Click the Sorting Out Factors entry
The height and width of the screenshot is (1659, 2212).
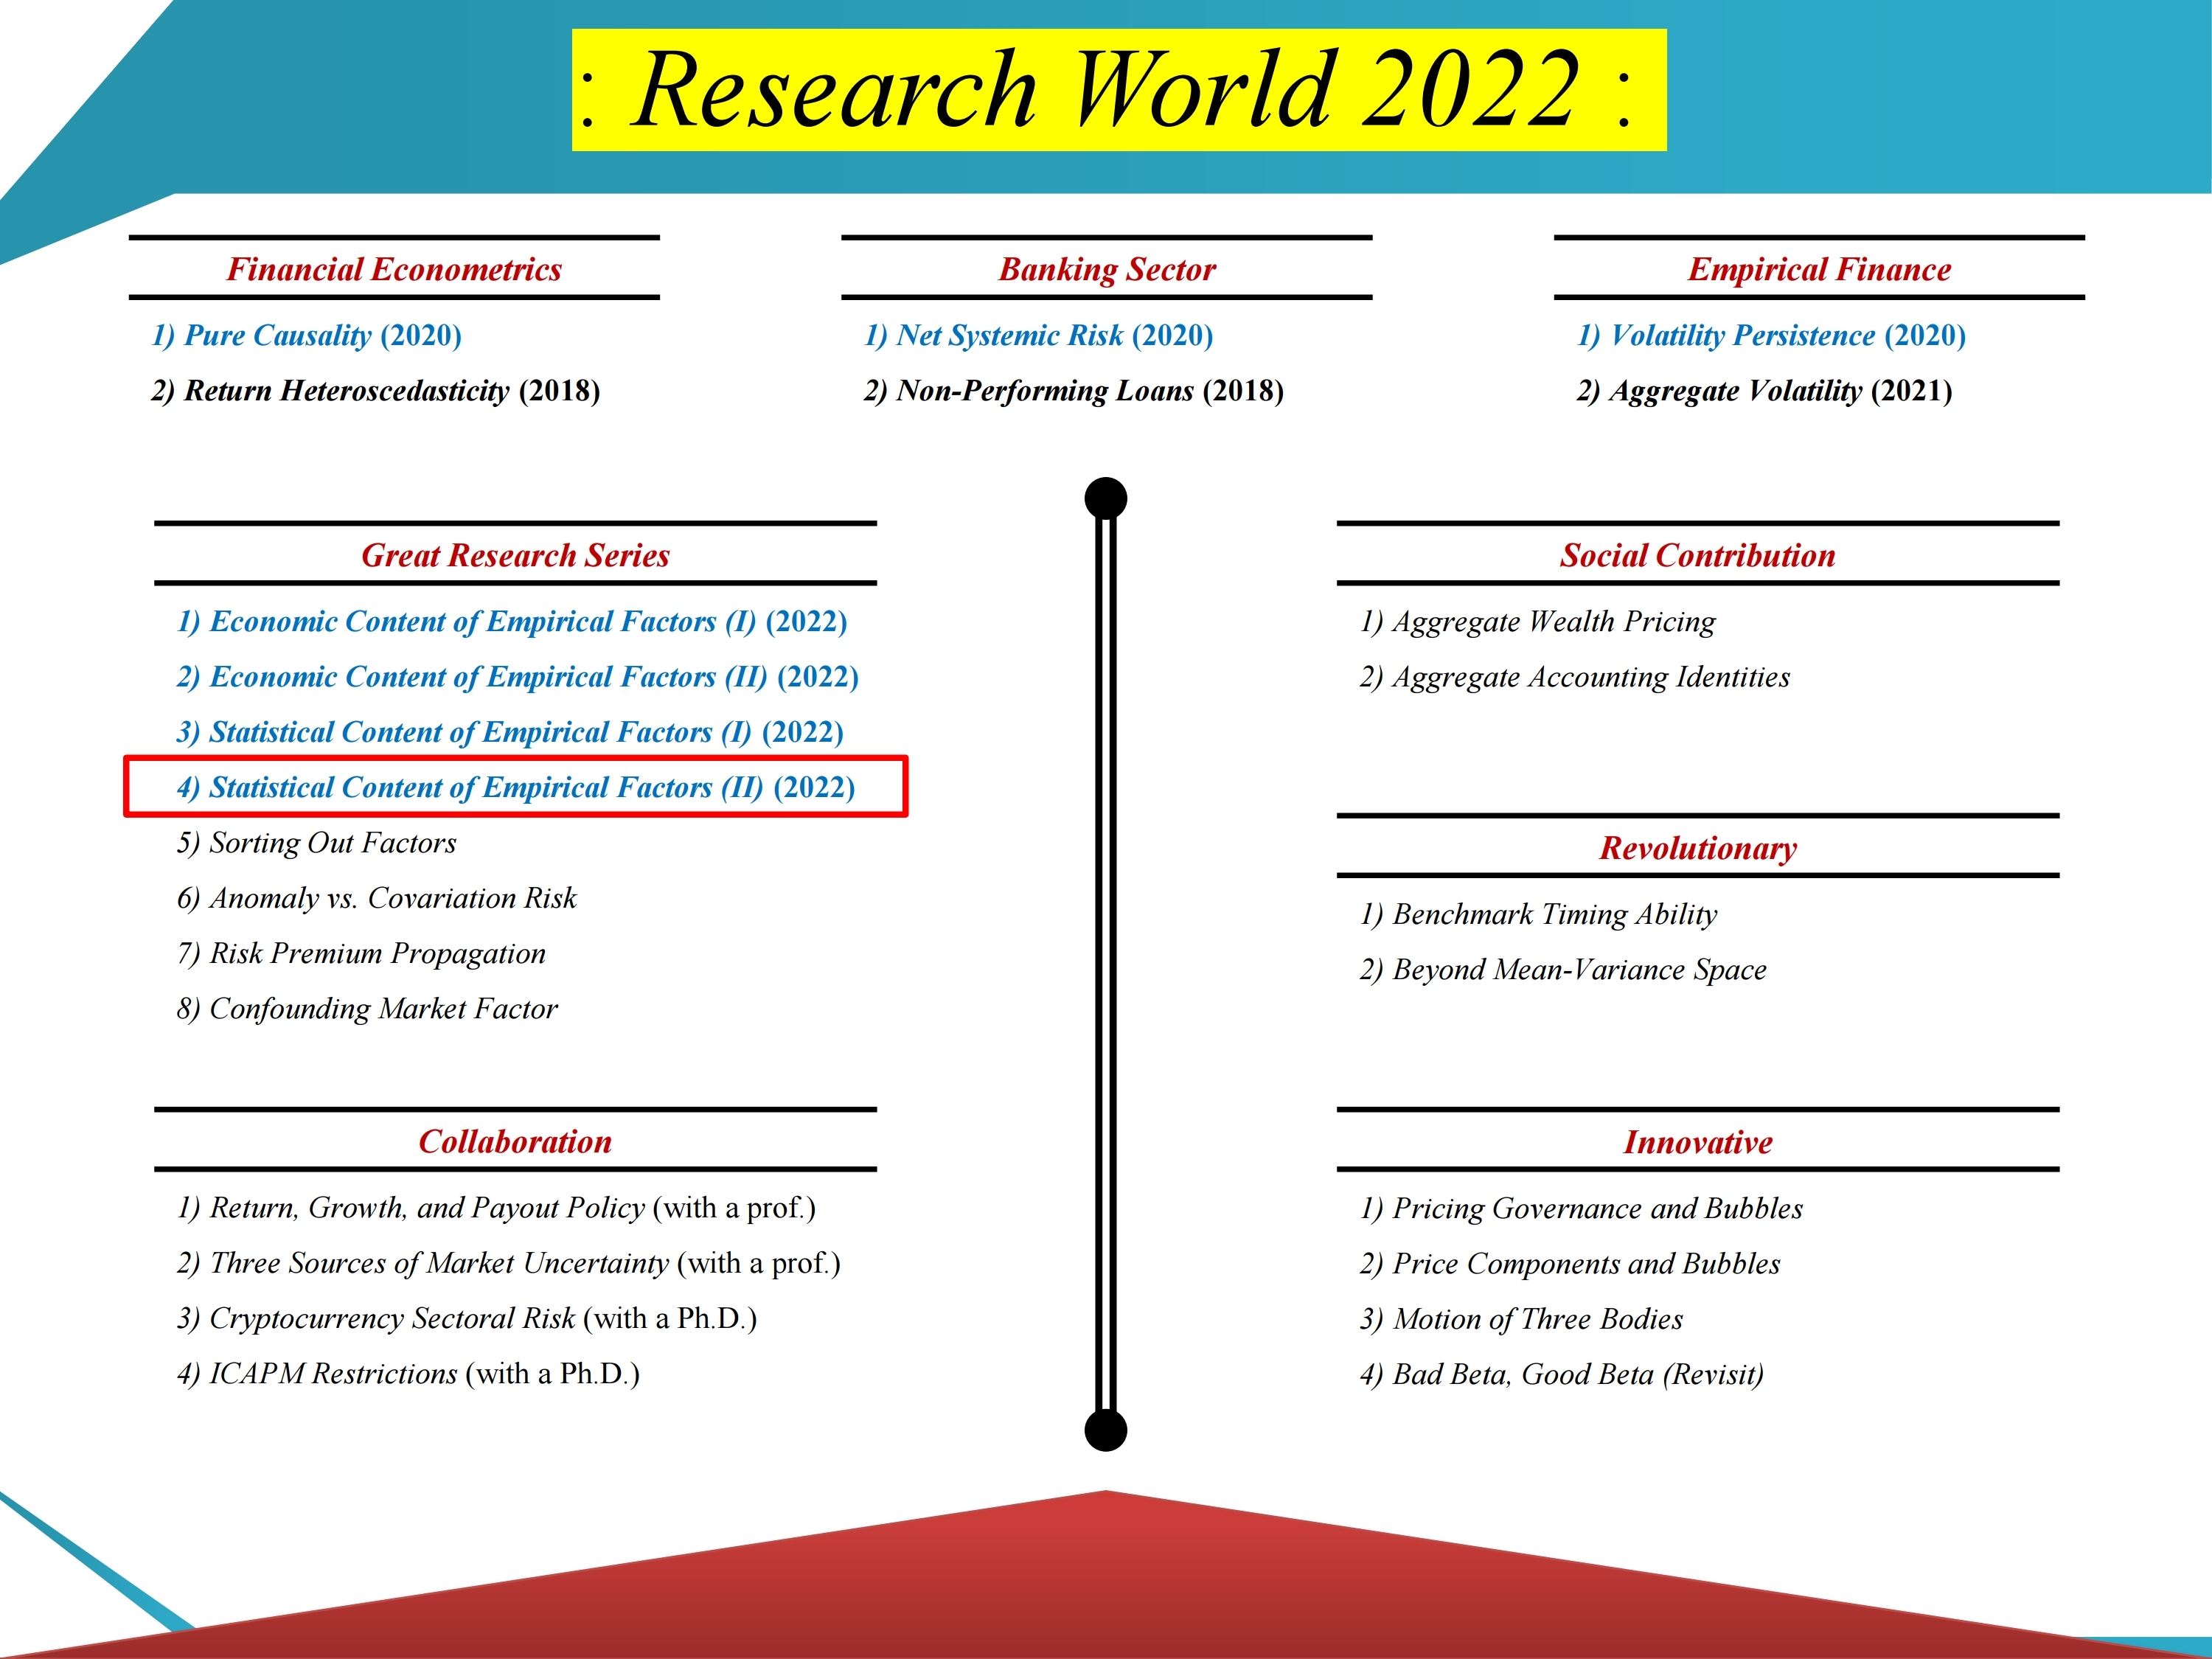[x=317, y=843]
